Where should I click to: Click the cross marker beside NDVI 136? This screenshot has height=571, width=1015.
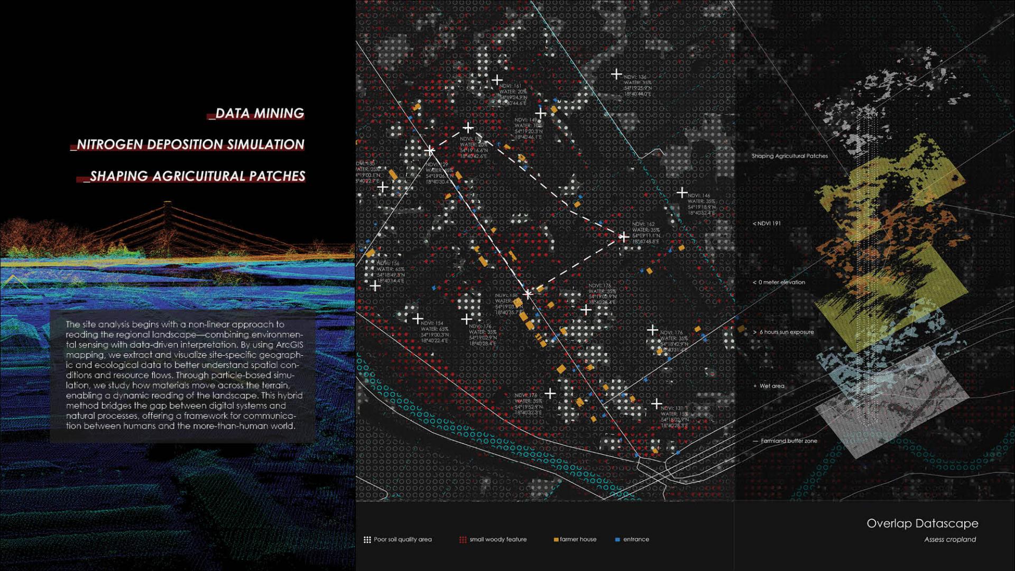click(616, 74)
